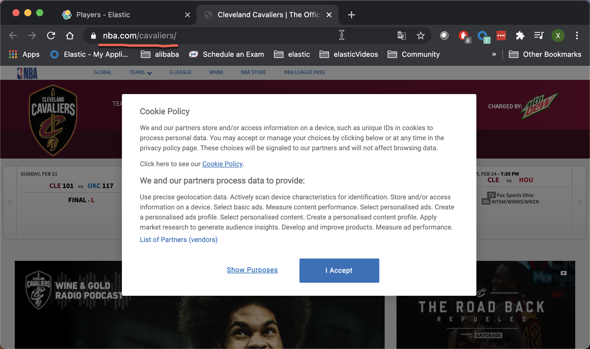
Task: Open the Extensions puzzle piece menu
Action: coord(520,36)
